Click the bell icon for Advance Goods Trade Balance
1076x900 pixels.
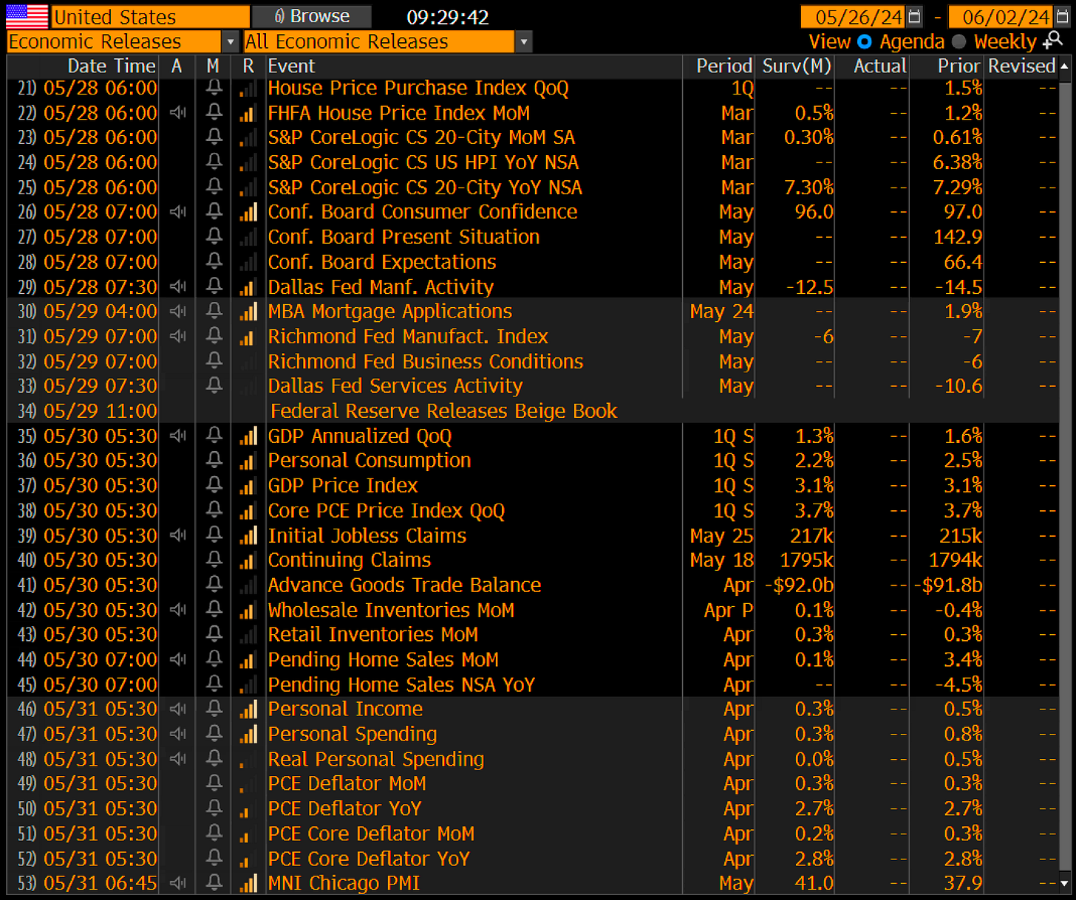[214, 585]
